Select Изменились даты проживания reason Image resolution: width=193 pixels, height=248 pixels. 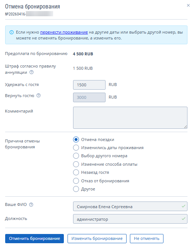click(x=76, y=148)
